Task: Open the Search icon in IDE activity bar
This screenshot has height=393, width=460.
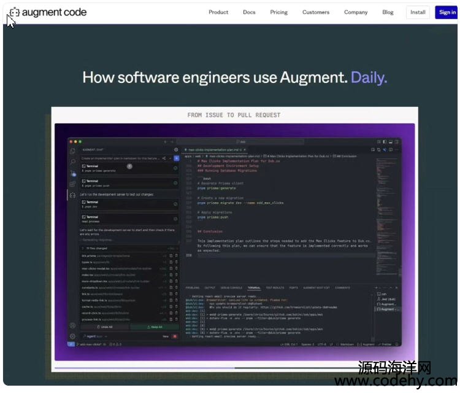Action: 73,161
